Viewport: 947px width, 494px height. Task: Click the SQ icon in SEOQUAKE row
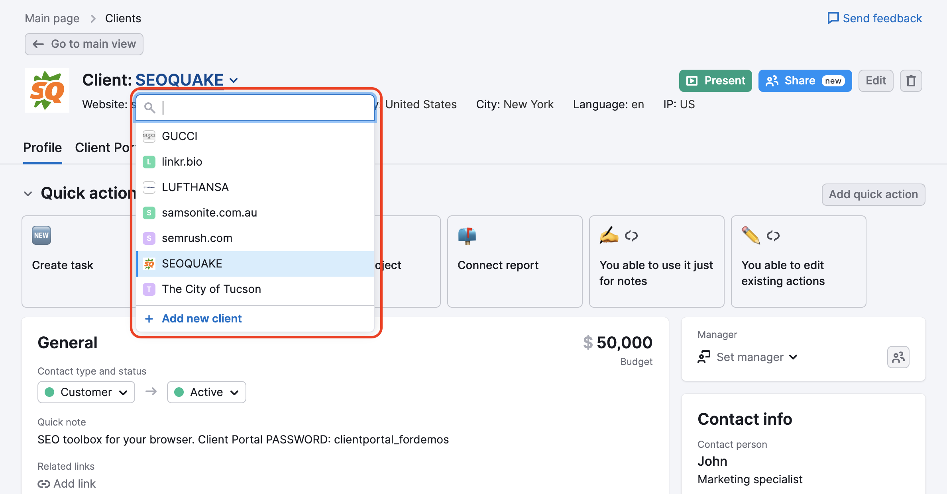tap(149, 264)
